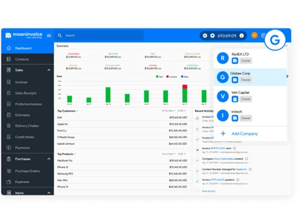Click the chart bar with red overdue segment
The image size is (299, 224).
(185, 93)
